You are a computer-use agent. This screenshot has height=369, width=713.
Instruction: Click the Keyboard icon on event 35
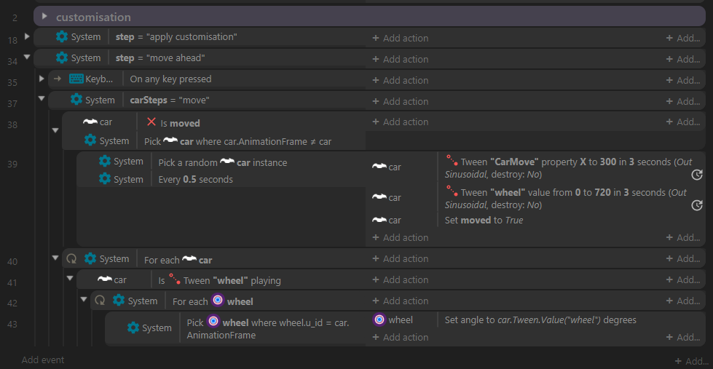point(76,79)
